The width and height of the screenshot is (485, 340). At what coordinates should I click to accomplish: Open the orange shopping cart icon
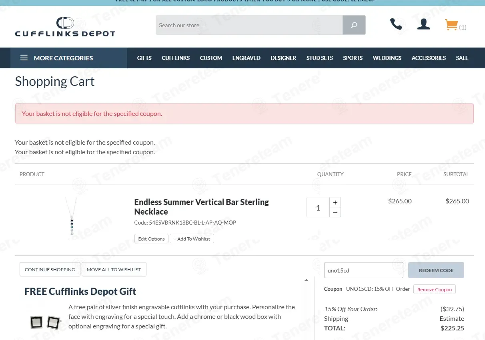tap(451, 25)
